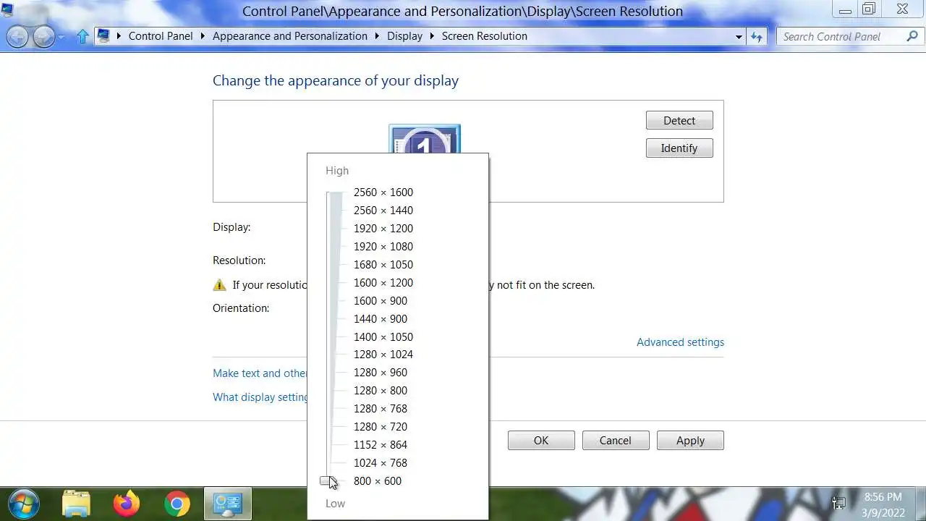Click the OK button
The image size is (926, 521).
[541, 441]
